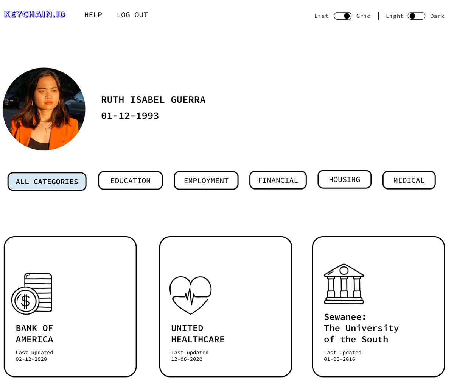Click the List label in the header
454x387 pixels.
coord(322,16)
